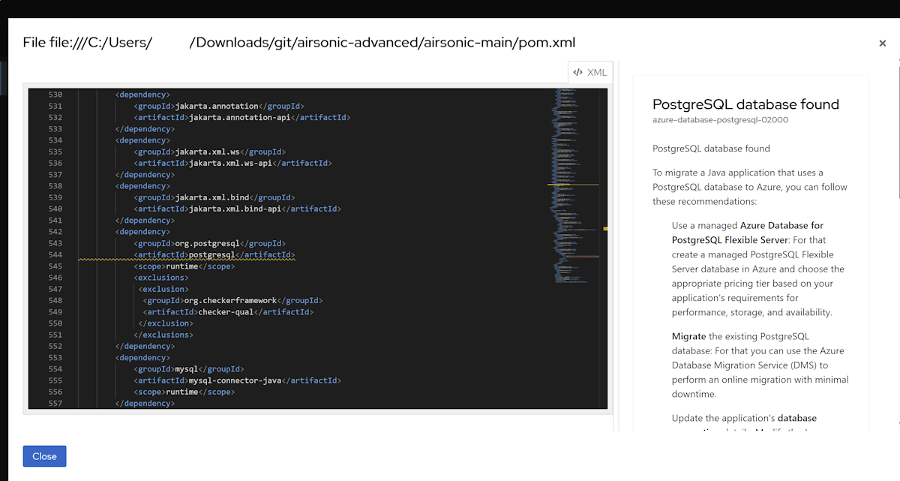Click line number 544 in gutter
This screenshot has height=481, width=900.
pos(55,255)
